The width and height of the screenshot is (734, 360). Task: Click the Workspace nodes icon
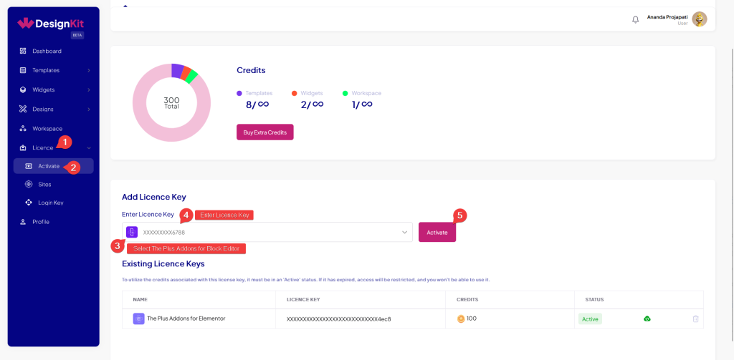click(x=23, y=129)
